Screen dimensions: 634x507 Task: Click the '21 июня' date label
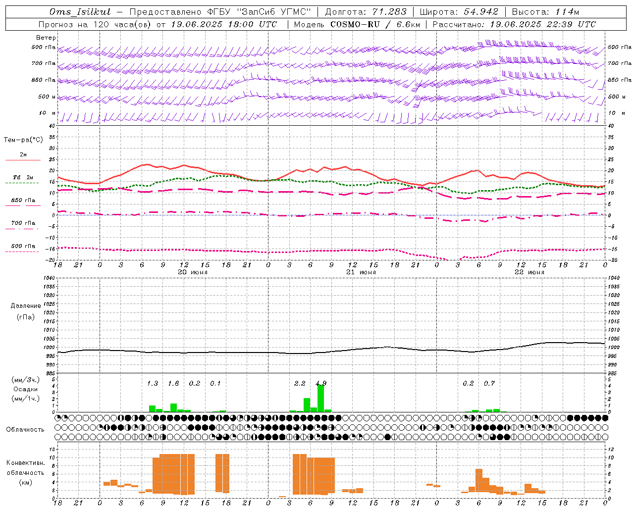pyautogui.click(x=361, y=272)
